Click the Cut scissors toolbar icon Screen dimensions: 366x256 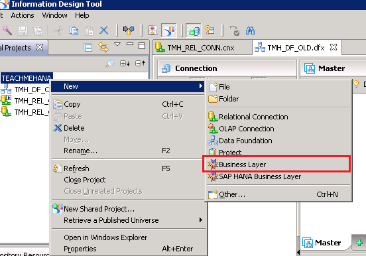[x=58, y=31]
